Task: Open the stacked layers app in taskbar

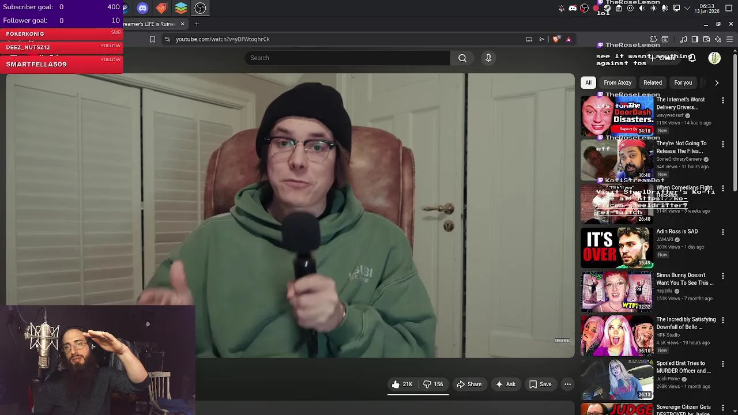Action: [x=181, y=8]
